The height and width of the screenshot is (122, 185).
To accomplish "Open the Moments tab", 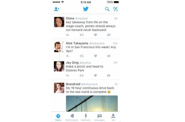I will coord(86,117).
